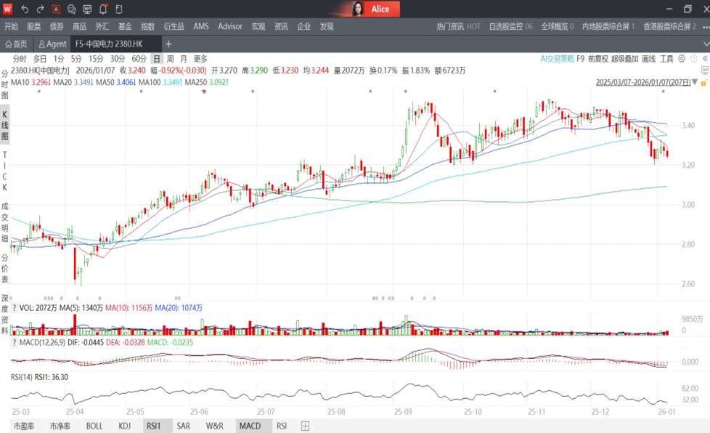This screenshot has height=433, width=710.
Task: Click the help question mark beside VOL
Action: (x=14, y=308)
